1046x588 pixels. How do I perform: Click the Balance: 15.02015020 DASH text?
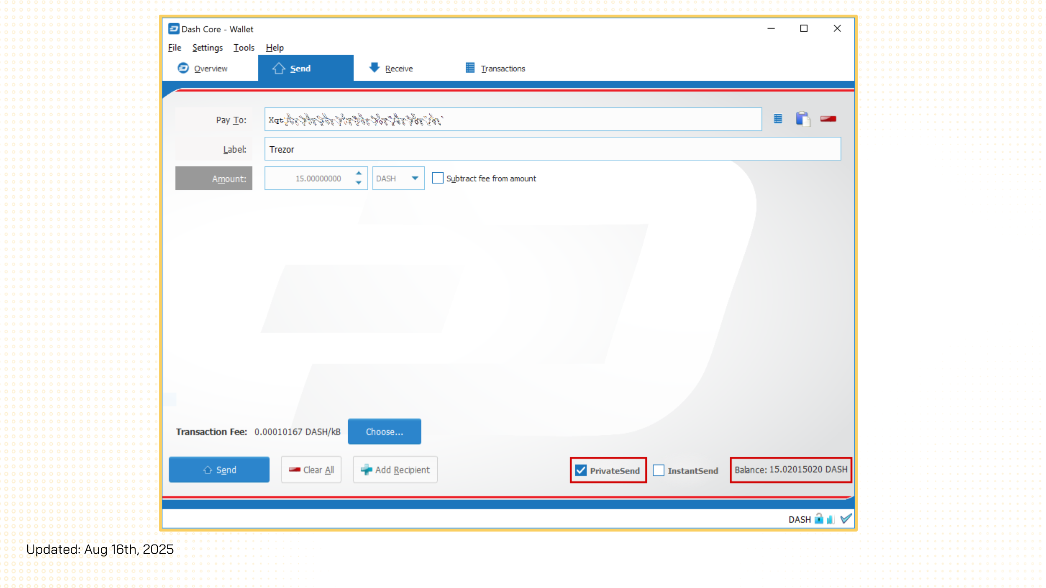tap(791, 470)
